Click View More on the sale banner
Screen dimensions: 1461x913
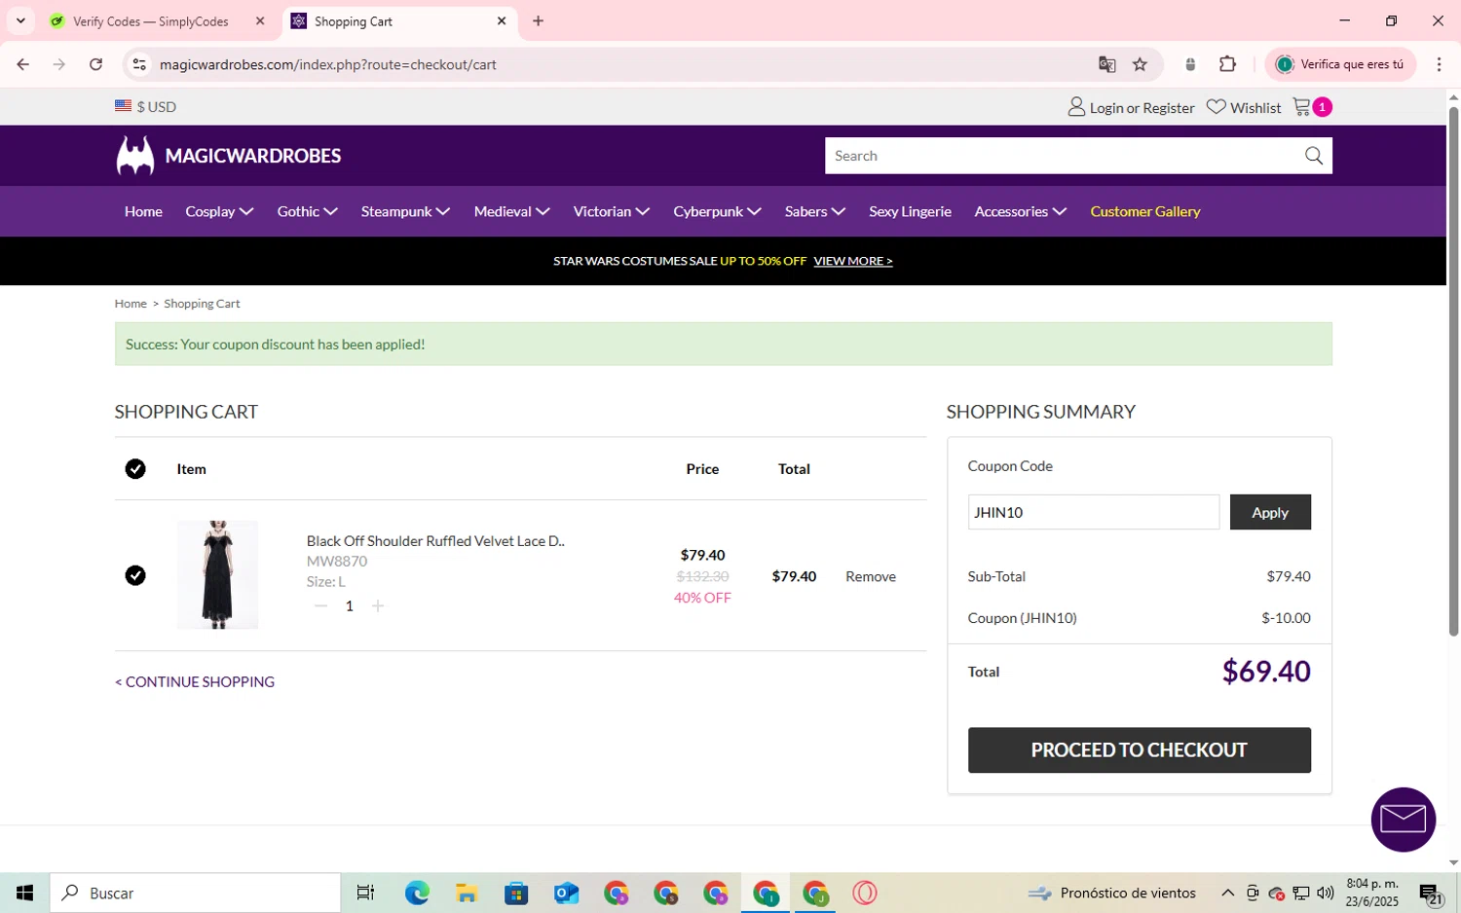(x=852, y=261)
